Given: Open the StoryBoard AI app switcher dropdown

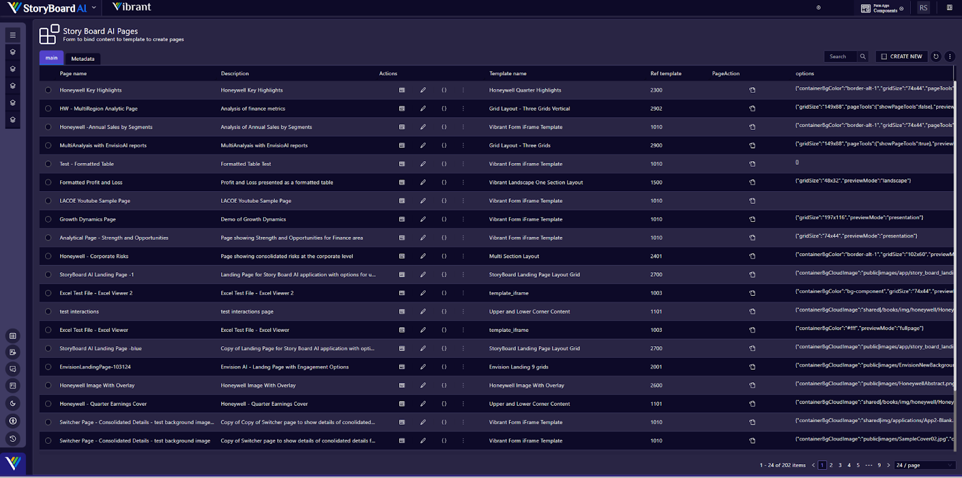Looking at the screenshot, I should tap(94, 8).
